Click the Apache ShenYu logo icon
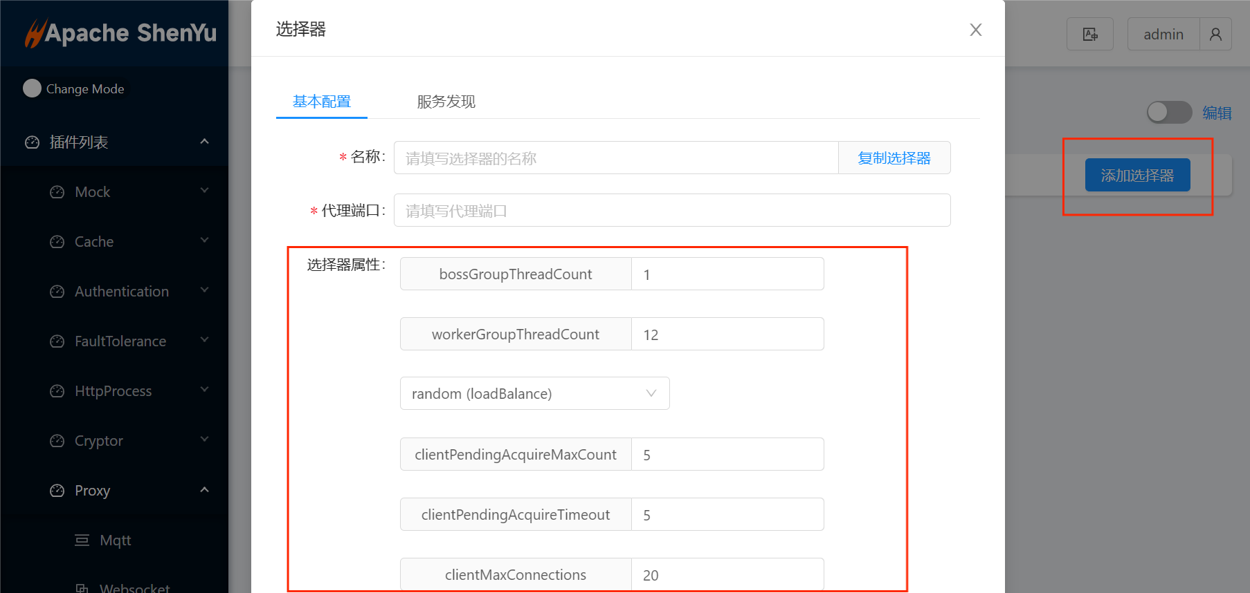The height and width of the screenshot is (593, 1250). point(35,33)
